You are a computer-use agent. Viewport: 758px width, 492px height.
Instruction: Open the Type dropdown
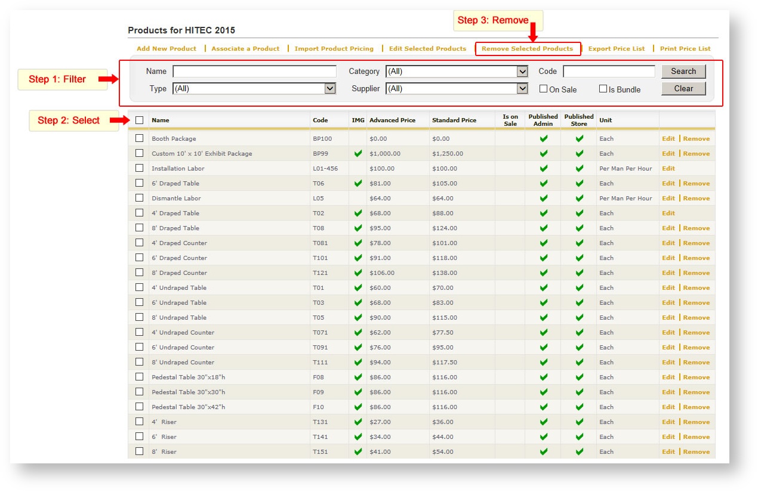pos(254,88)
